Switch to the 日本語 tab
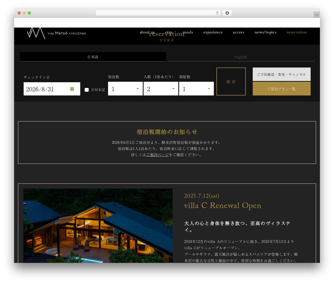This screenshot has width=334, height=283. 93,57
